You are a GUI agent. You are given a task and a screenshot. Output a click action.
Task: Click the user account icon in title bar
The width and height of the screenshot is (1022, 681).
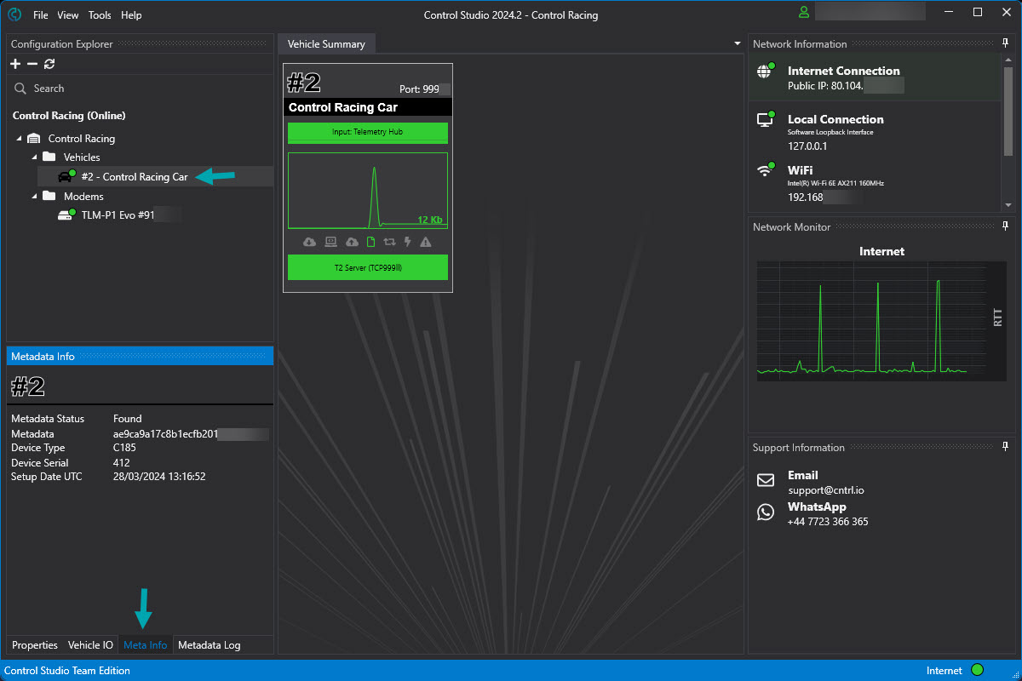[804, 12]
